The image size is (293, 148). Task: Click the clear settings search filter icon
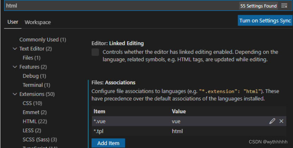pyautogui.click(x=284, y=6)
